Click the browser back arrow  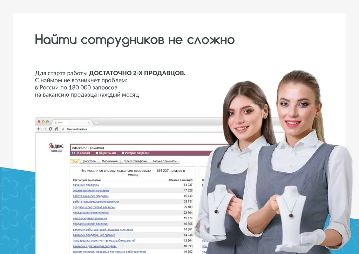click(x=39, y=129)
